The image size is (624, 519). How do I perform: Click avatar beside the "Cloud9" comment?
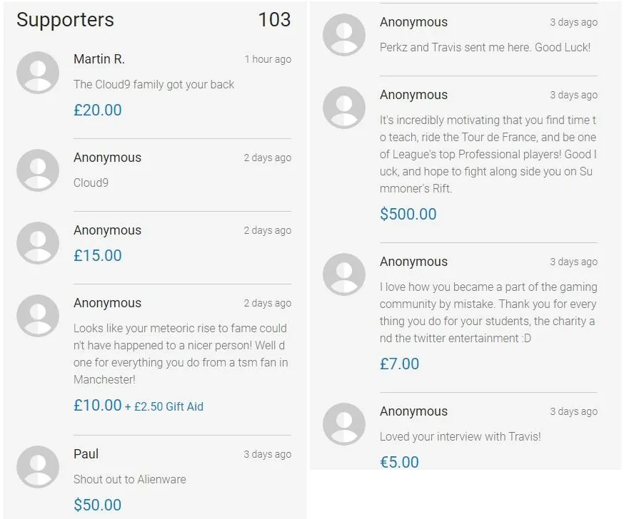click(x=38, y=170)
